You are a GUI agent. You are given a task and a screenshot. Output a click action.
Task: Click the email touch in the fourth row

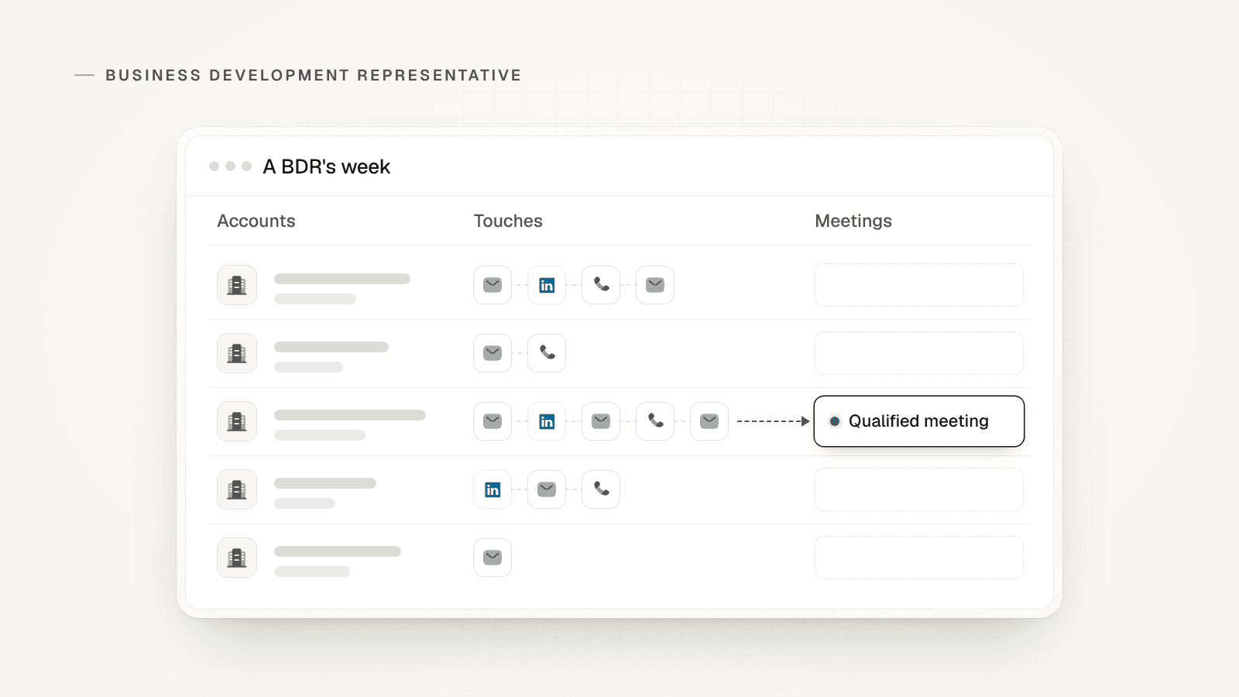point(547,489)
